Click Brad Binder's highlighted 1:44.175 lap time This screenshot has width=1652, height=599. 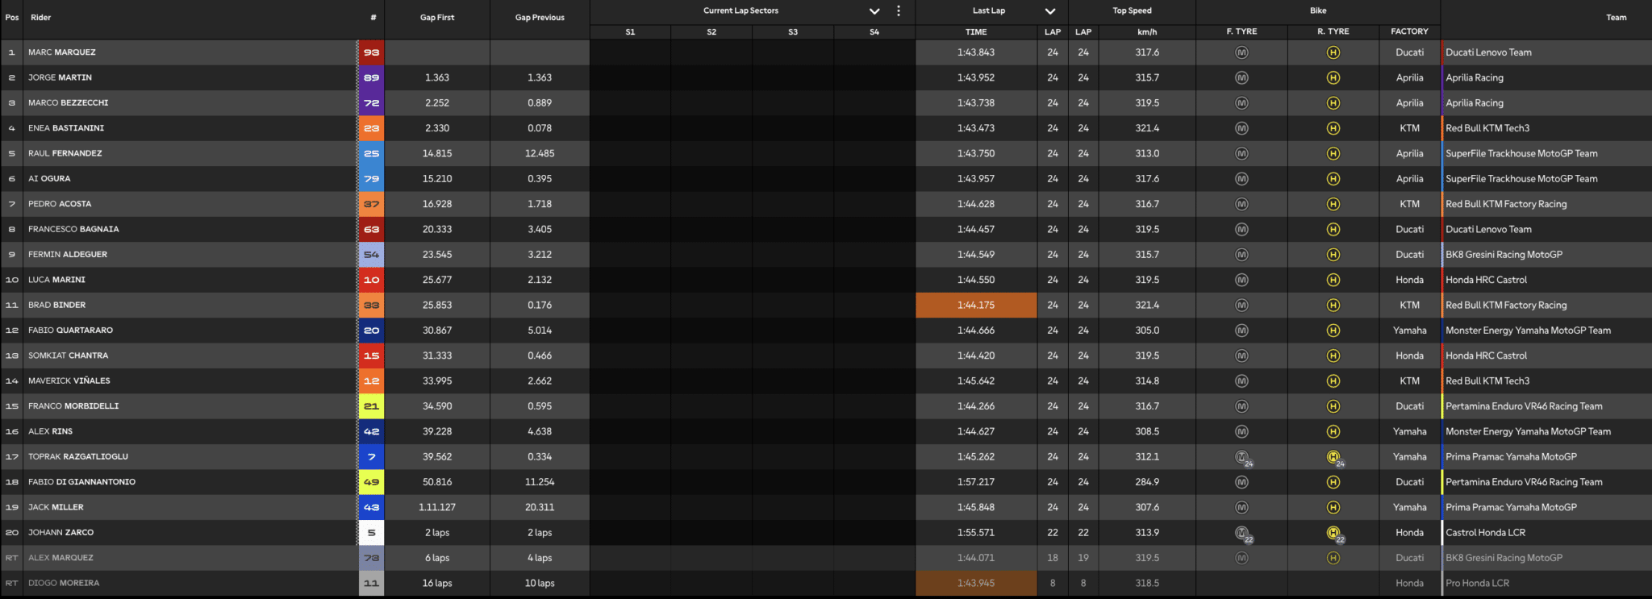point(976,306)
